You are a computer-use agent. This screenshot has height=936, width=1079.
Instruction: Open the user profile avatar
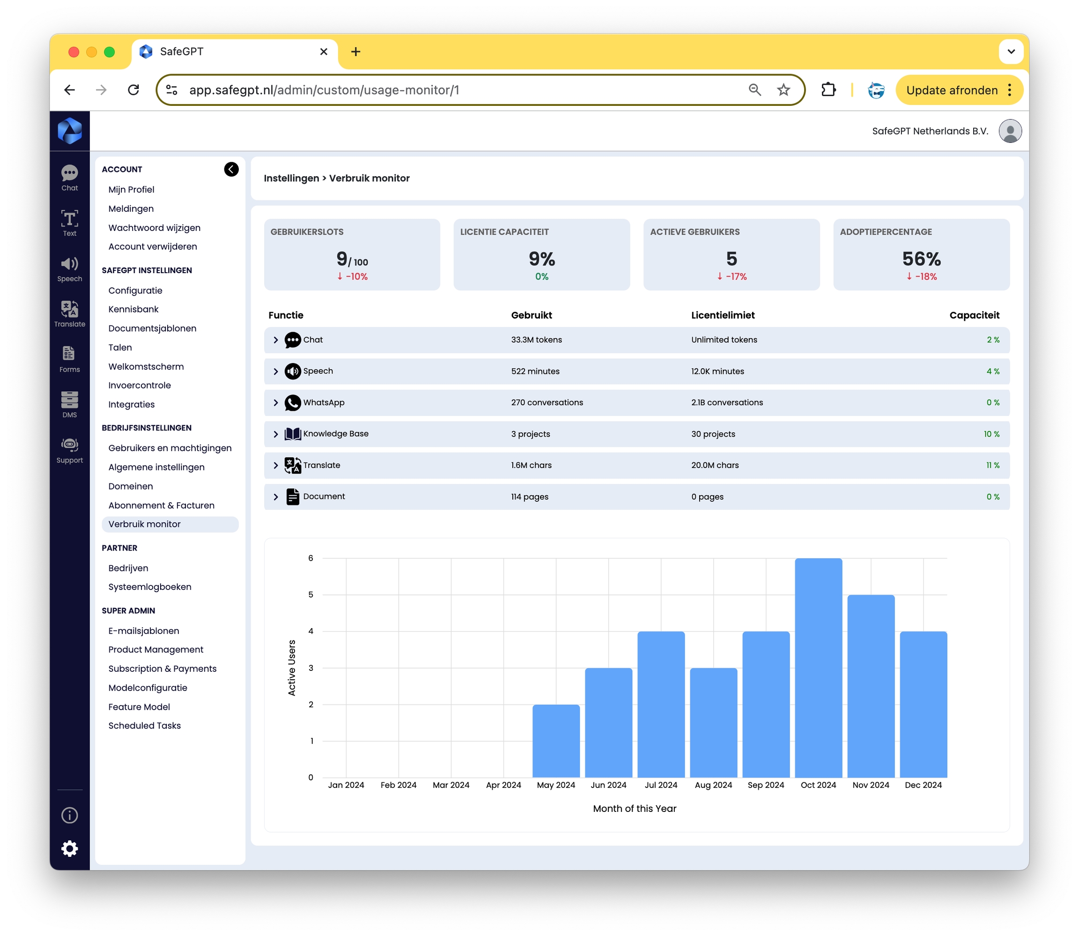click(1009, 131)
